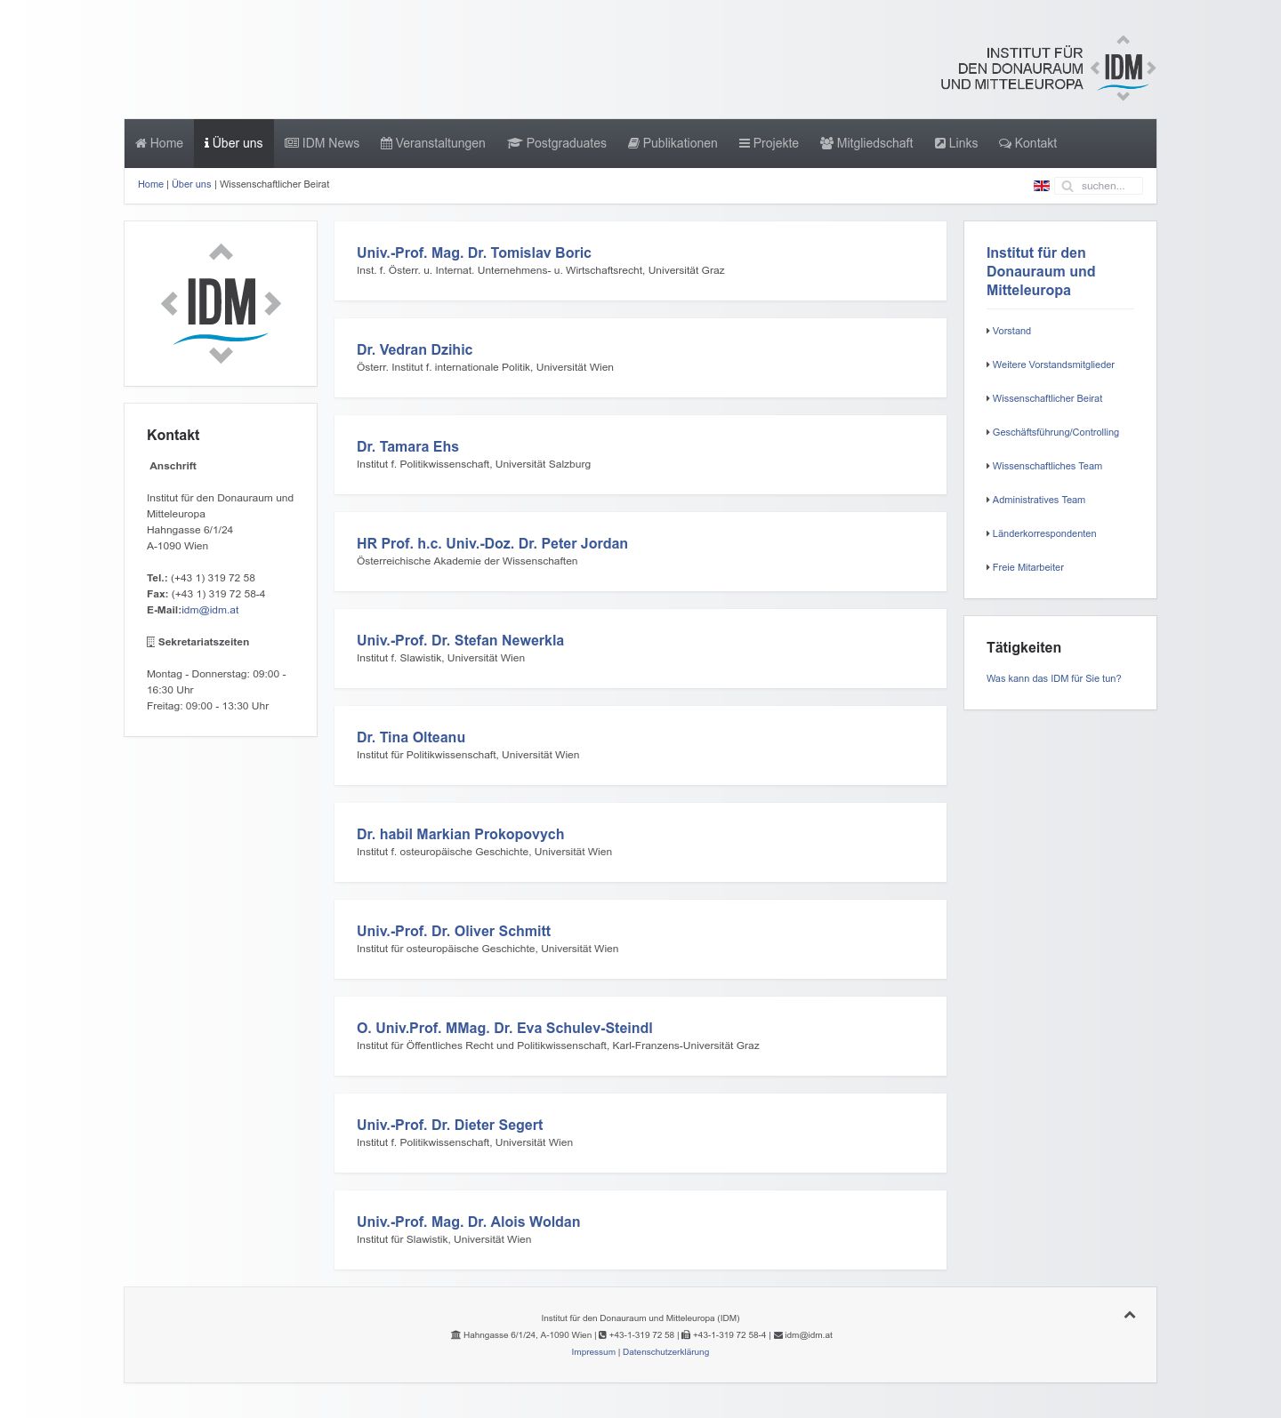The image size is (1281, 1418).
Task: Click the Über uns breadcrumb link
Action: 191,185
